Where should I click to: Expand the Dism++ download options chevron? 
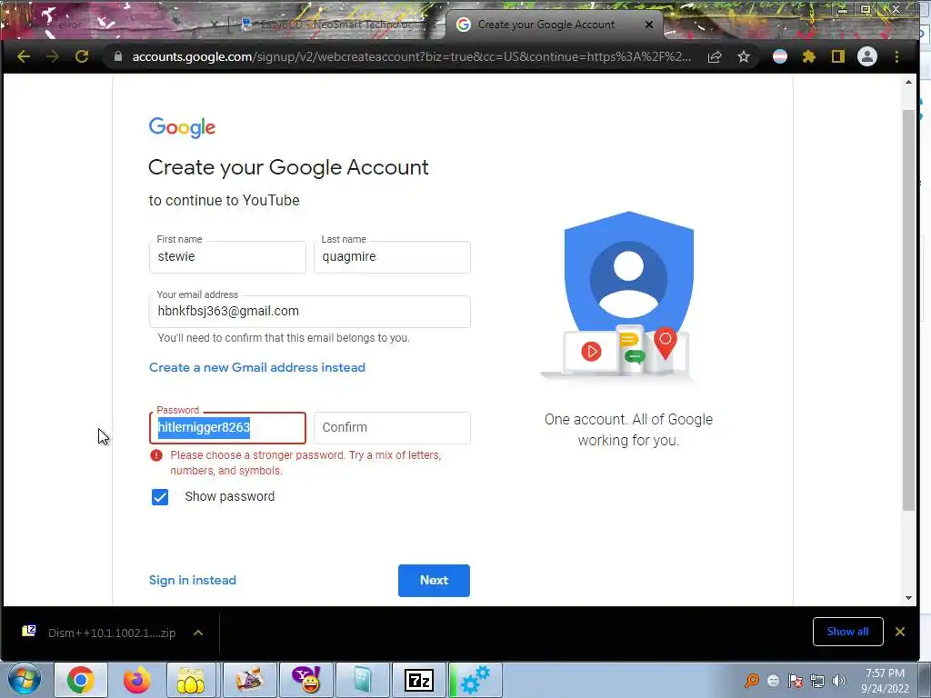[198, 633]
